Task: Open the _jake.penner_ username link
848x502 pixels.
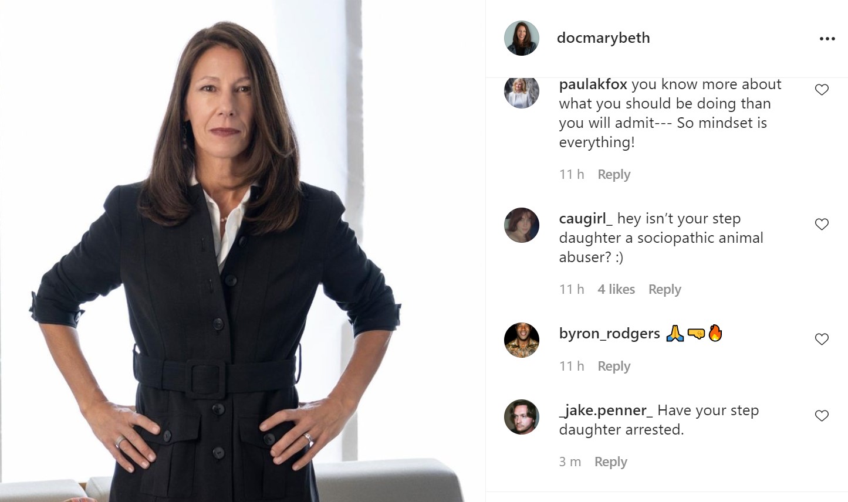Action: point(606,411)
